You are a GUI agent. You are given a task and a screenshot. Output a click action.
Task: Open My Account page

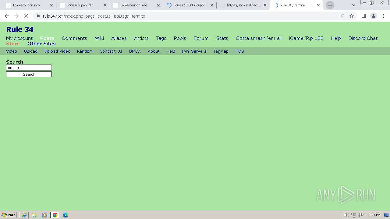tap(19, 38)
